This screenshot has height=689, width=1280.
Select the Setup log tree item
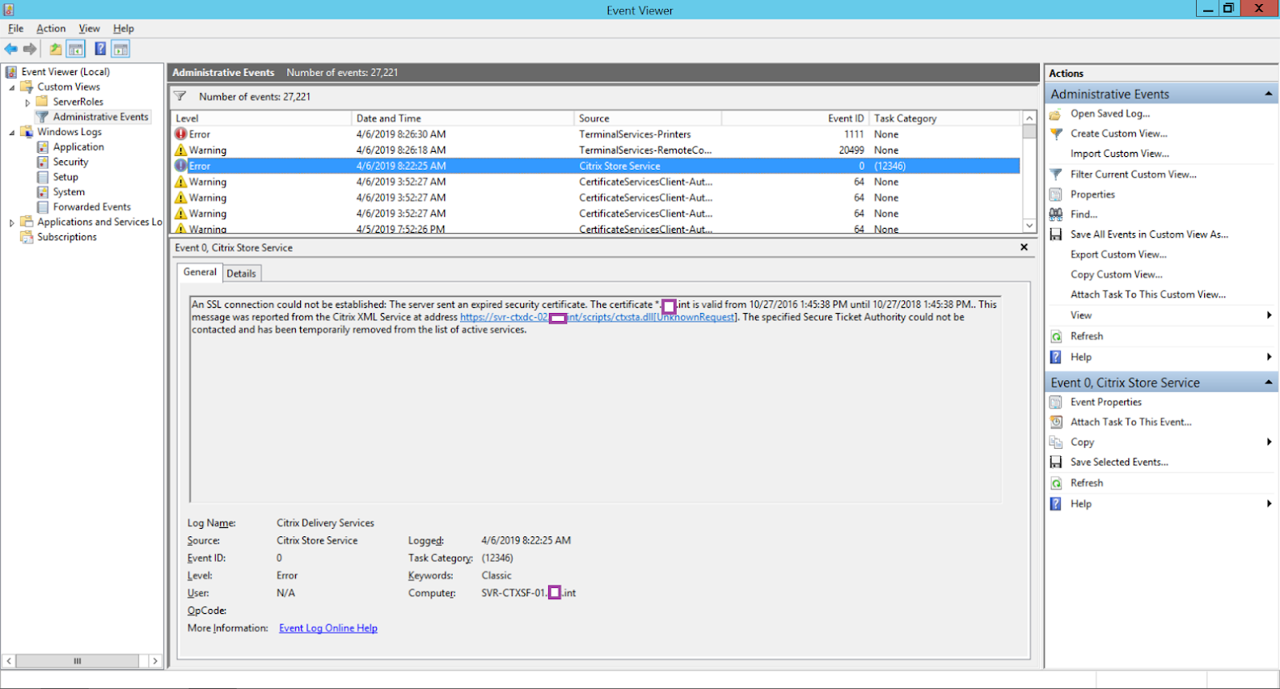(65, 177)
